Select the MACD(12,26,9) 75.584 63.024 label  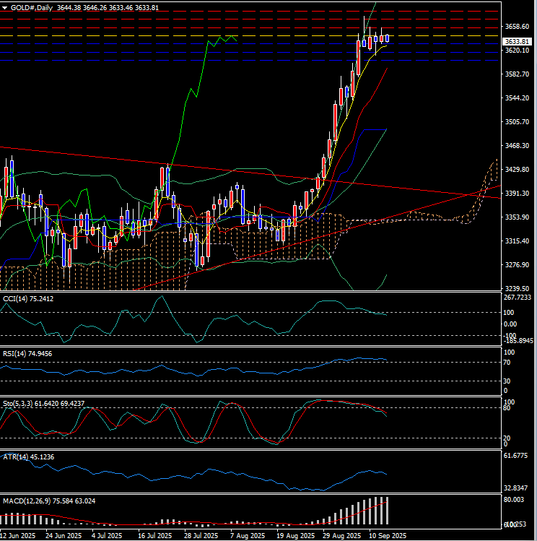tap(49, 501)
